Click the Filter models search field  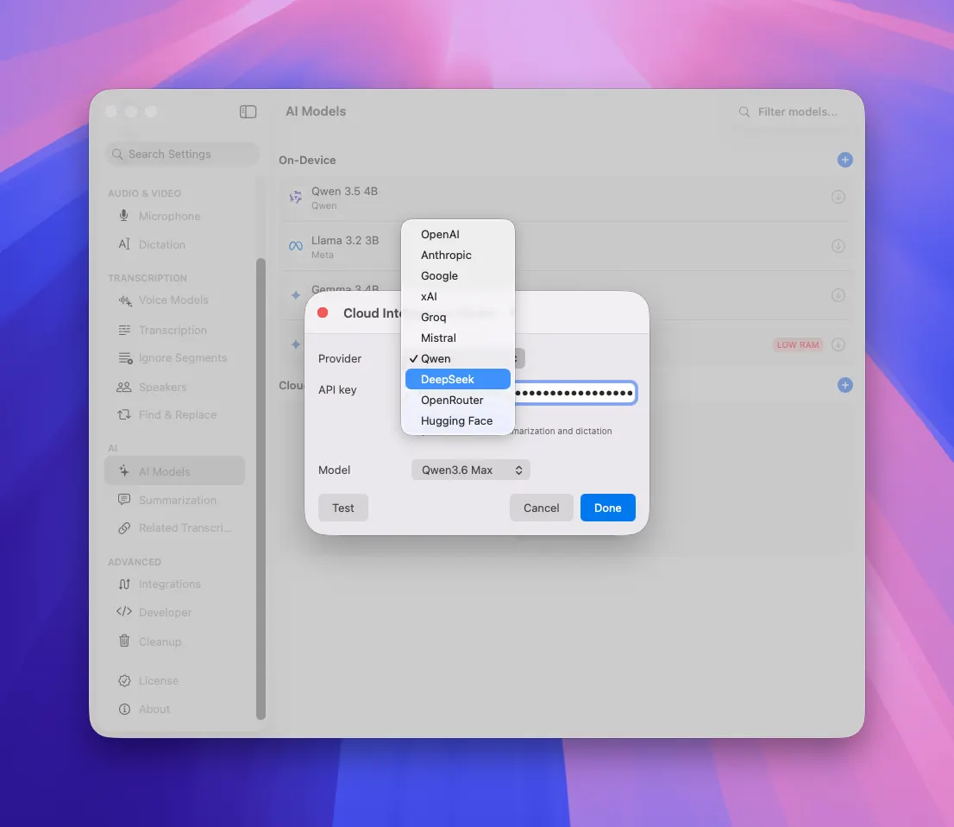(x=790, y=112)
